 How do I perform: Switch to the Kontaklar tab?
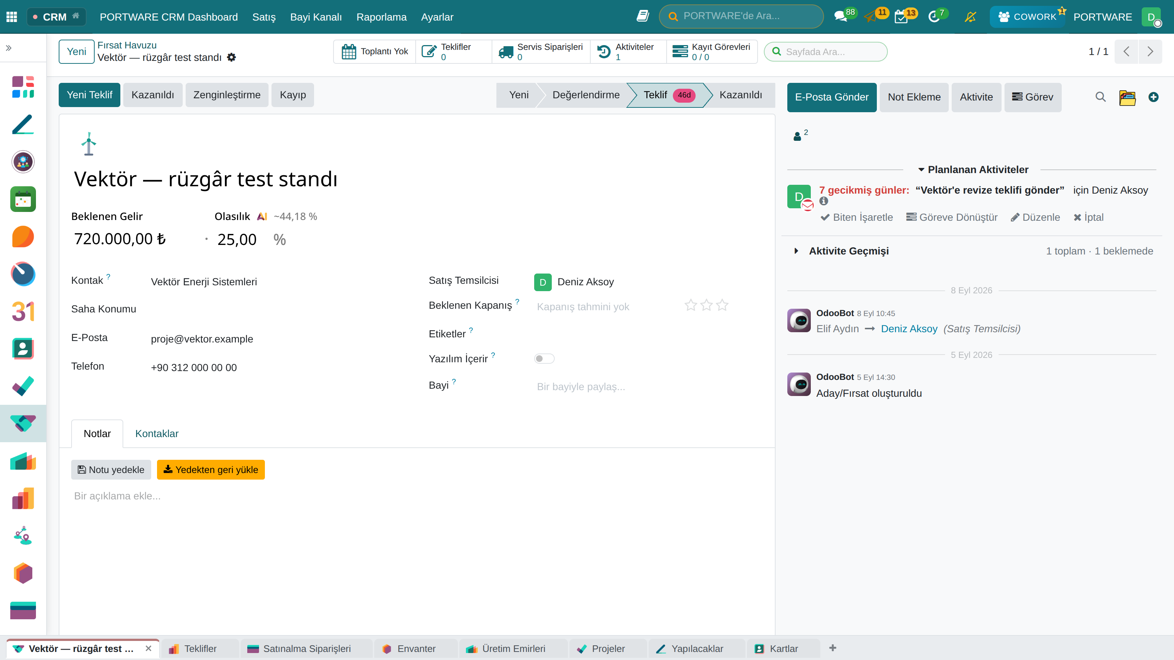[157, 434]
